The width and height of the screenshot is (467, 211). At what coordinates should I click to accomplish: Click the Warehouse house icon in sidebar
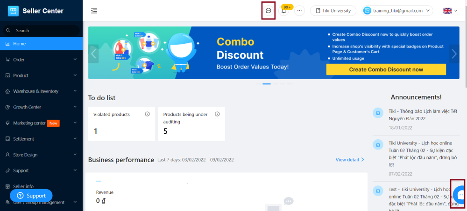(x=8, y=91)
